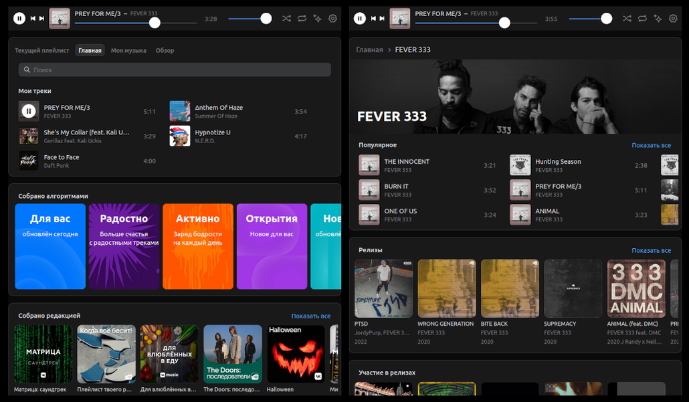This screenshot has height=402, width=689.
Task: Open the PREY FOR ME/3 album cover thumbnail
Action: (x=60, y=18)
